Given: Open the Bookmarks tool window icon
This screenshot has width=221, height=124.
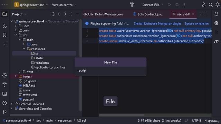Looking at the screenshot, I should [4, 35].
